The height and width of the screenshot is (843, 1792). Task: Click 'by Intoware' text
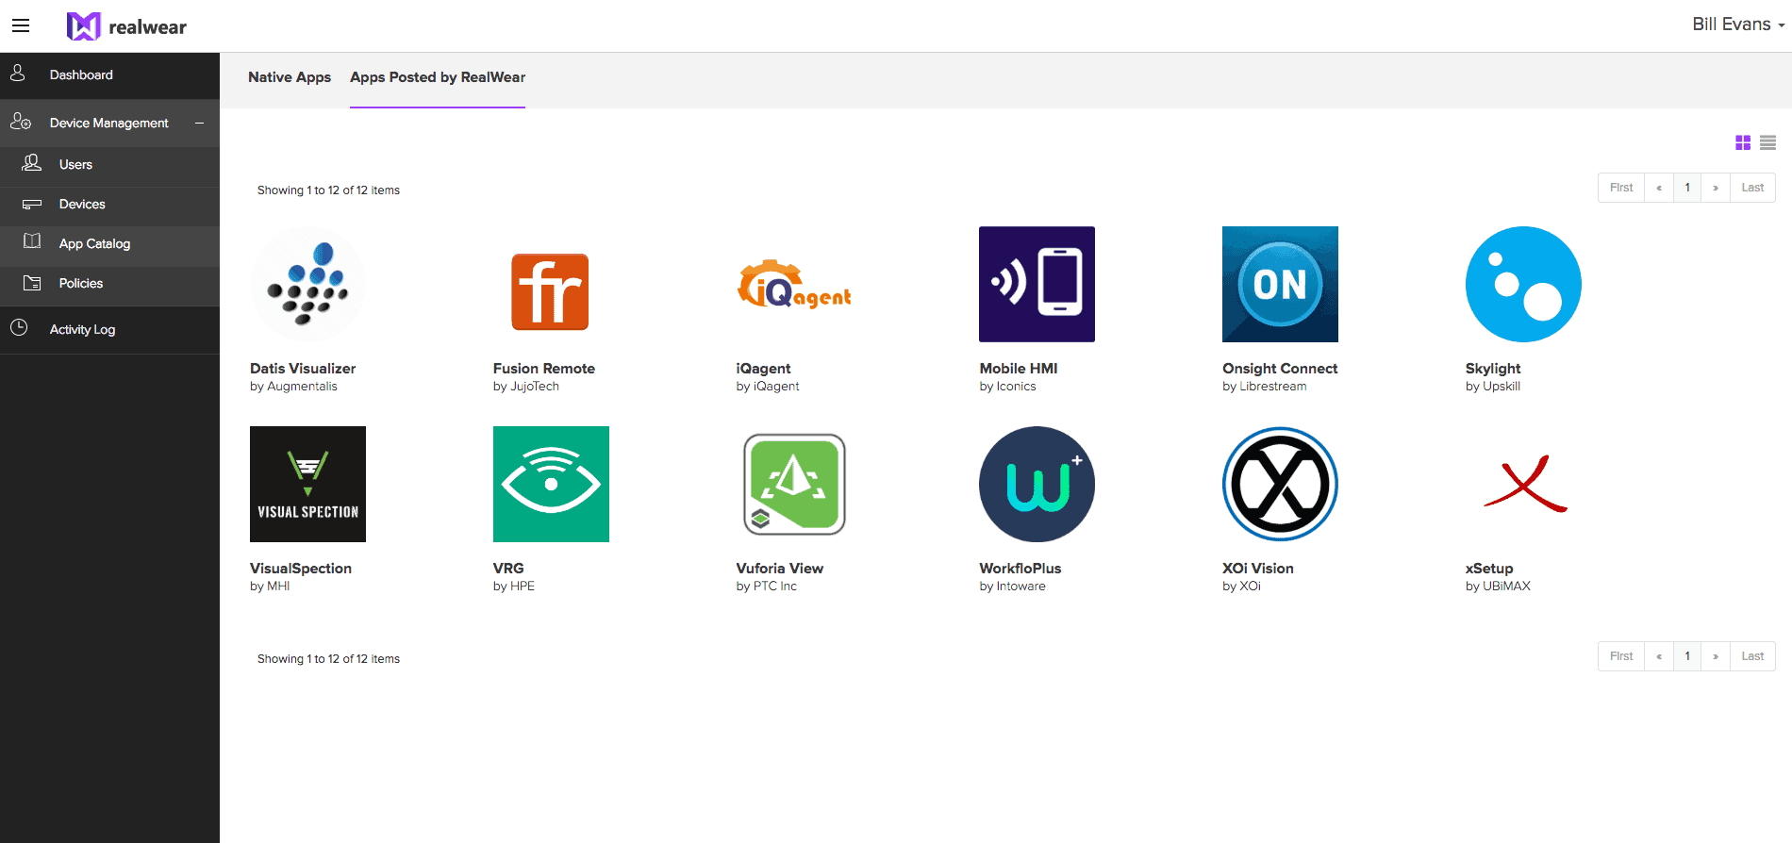pyautogui.click(x=1012, y=587)
